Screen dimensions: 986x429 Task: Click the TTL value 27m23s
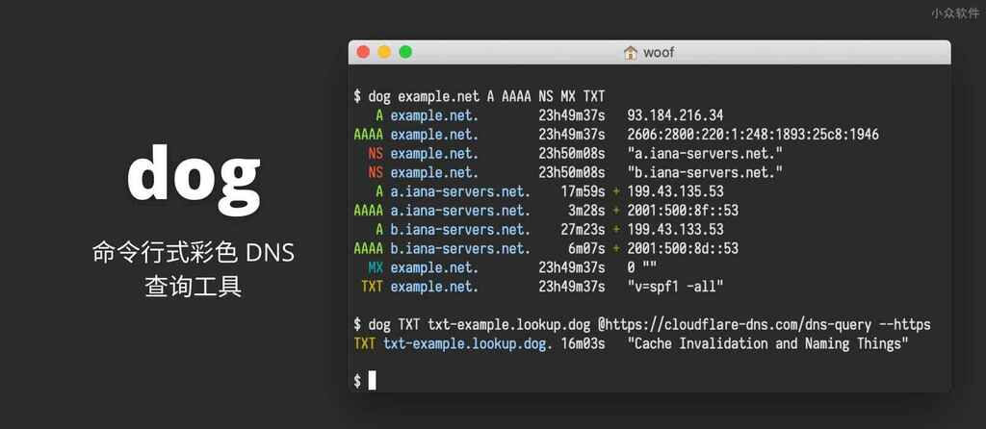583,229
